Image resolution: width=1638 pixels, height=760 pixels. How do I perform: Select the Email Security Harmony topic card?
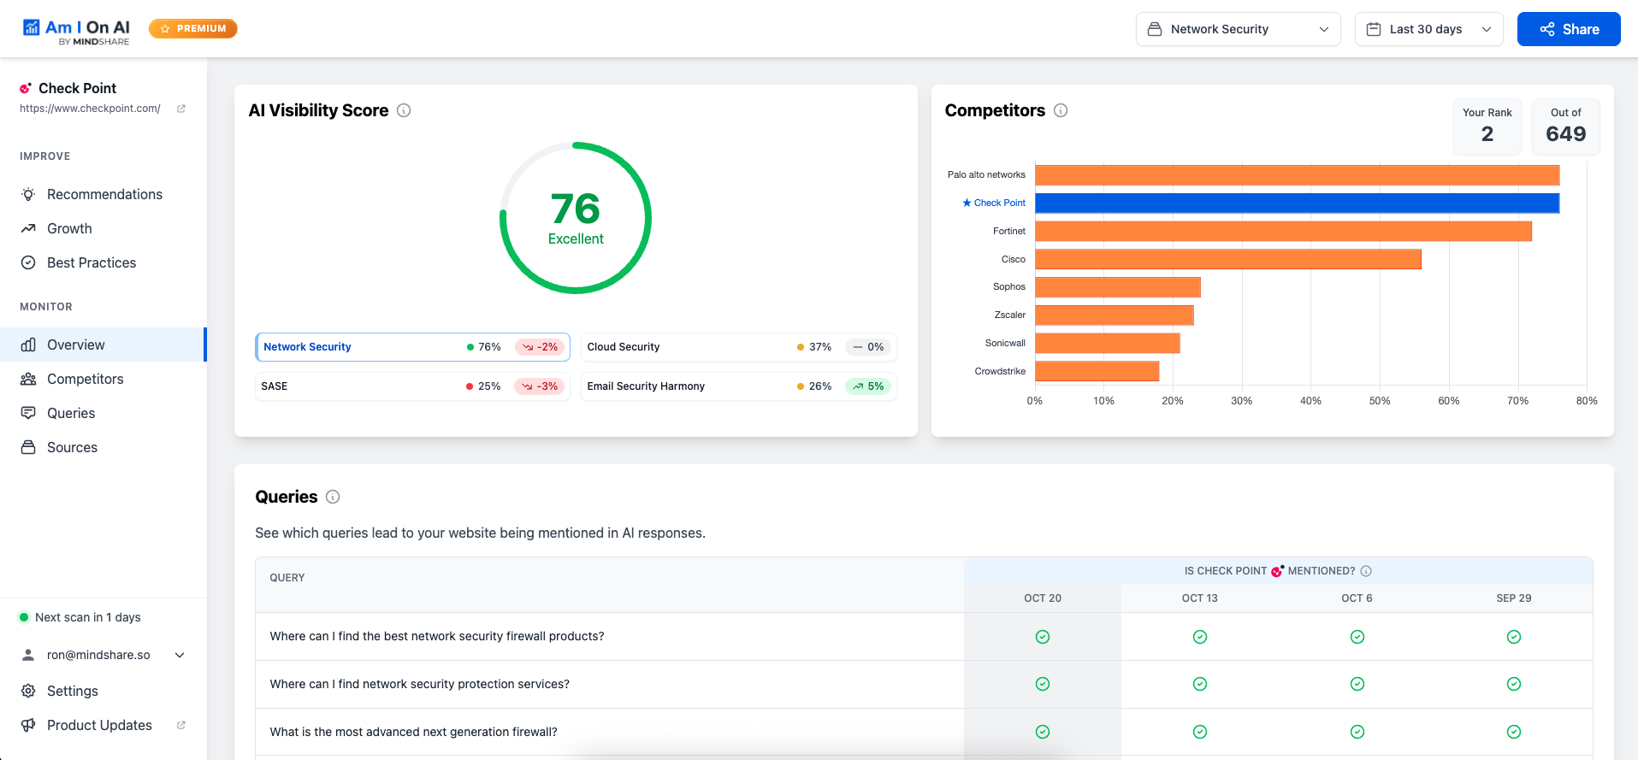tap(738, 386)
